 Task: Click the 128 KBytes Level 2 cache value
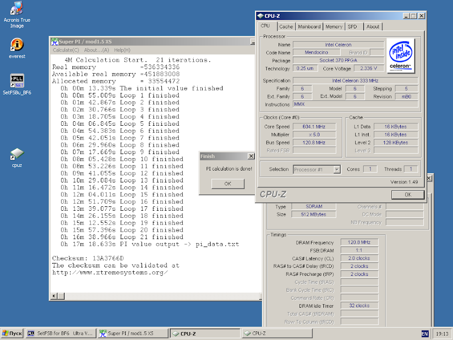pyautogui.click(x=395, y=143)
